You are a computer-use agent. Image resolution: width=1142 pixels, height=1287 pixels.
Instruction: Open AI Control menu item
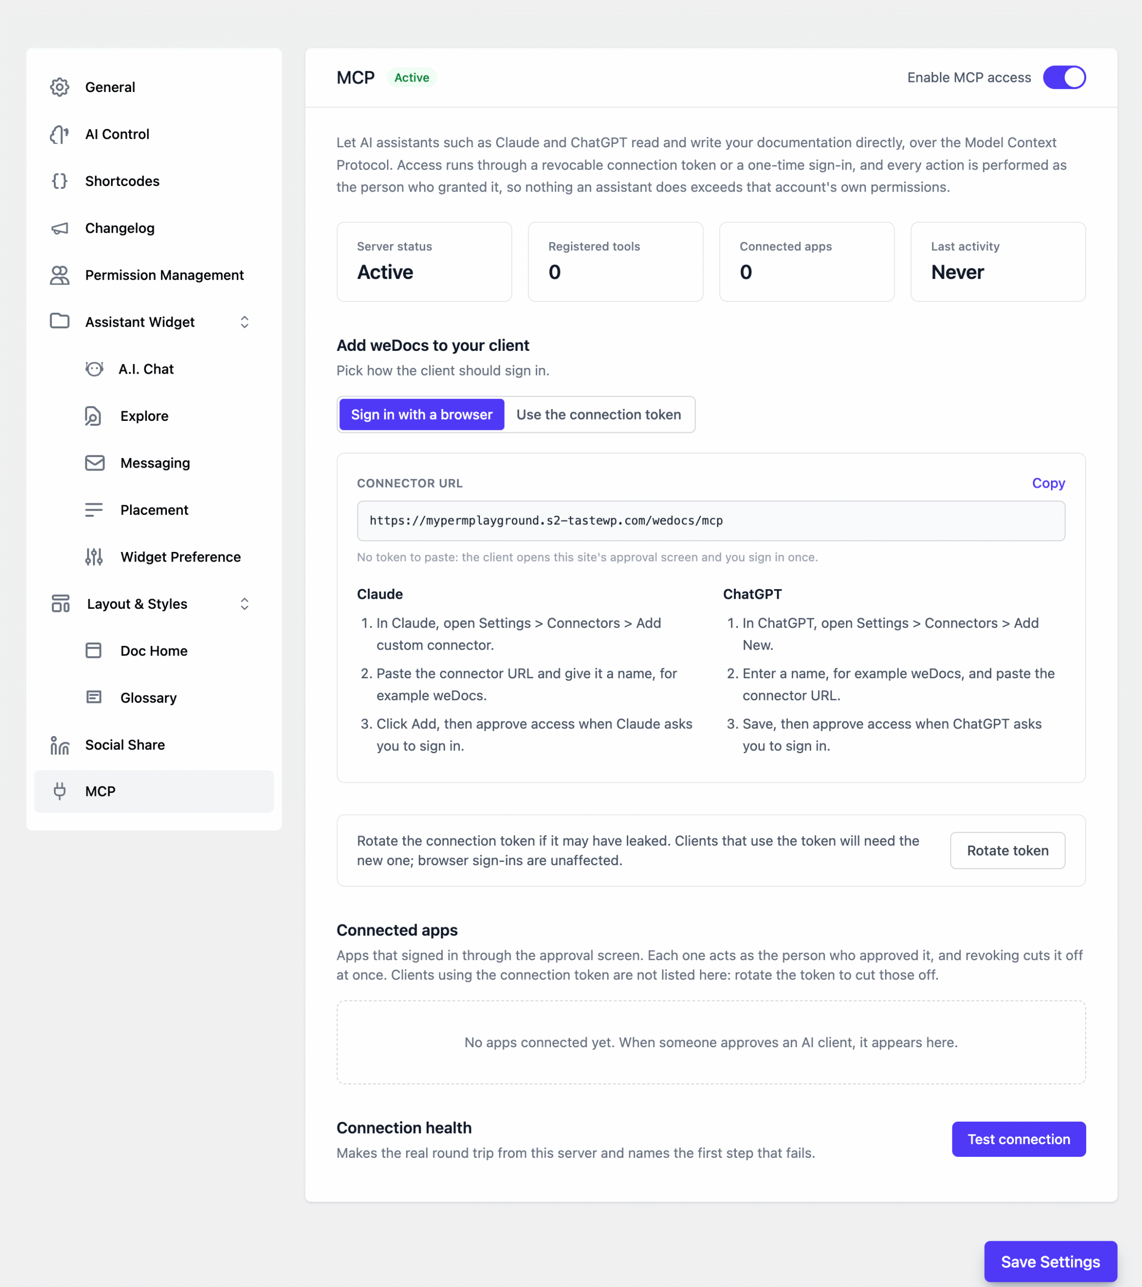coord(154,134)
